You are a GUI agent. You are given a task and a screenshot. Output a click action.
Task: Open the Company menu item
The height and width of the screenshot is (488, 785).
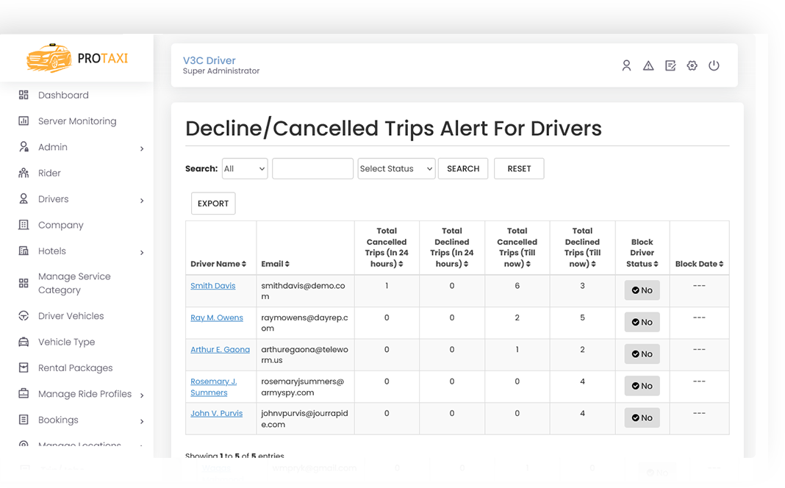(x=60, y=225)
